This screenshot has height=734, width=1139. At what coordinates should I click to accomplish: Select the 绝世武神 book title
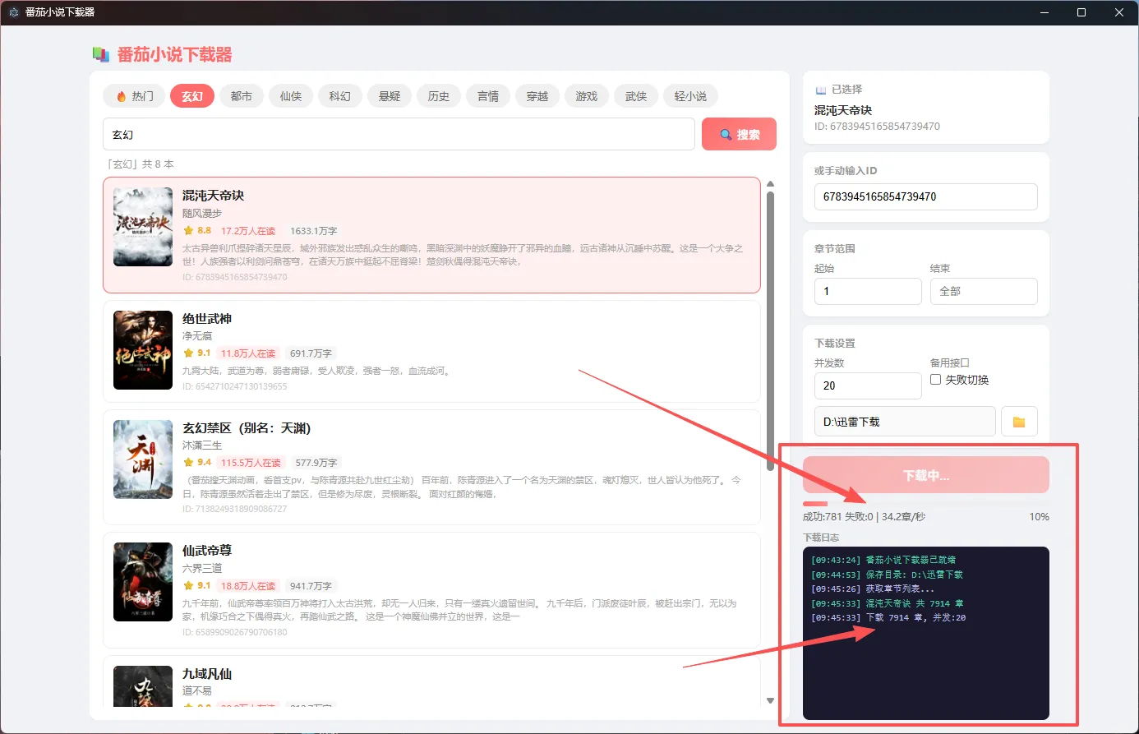pyautogui.click(x=207, y=319)
